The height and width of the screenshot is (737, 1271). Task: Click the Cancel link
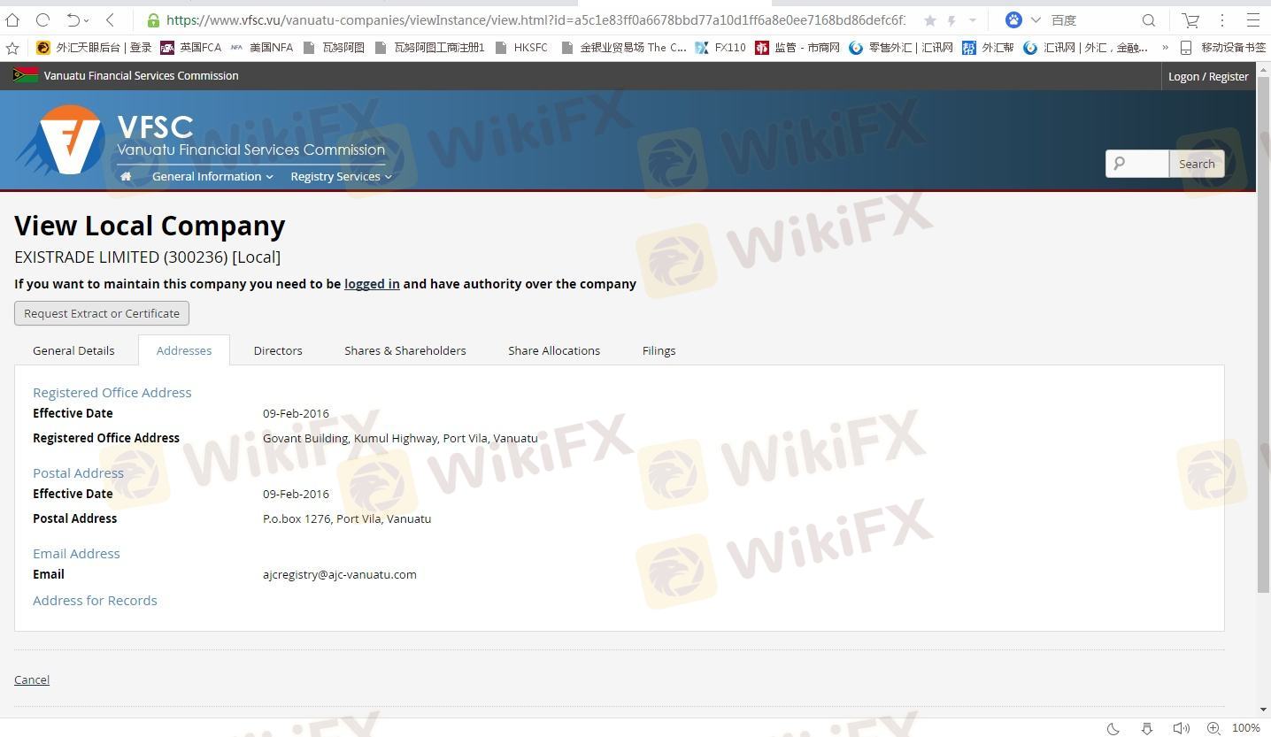(x=32, y=679)
